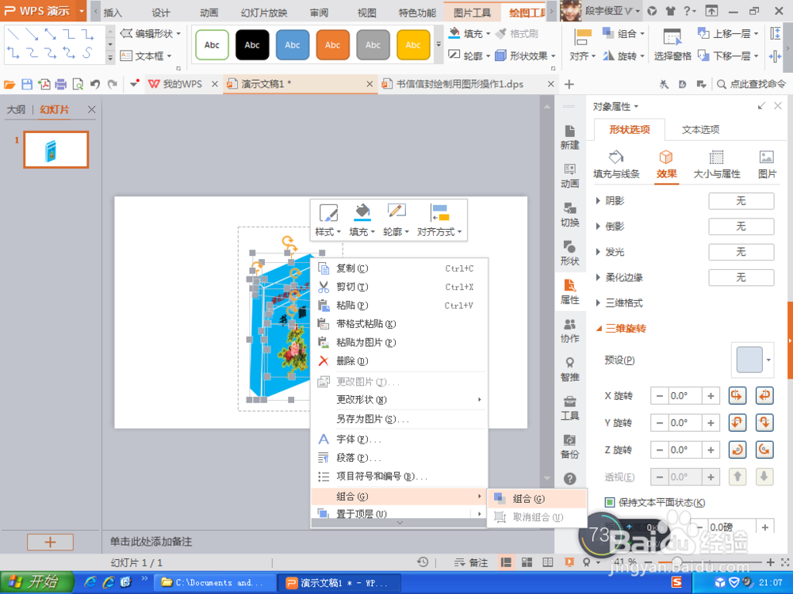
Task: Click the Windows 开始 start button
Action: point(36,582)
